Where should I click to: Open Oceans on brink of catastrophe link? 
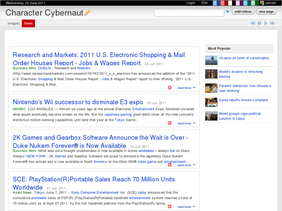coord(244,58)
